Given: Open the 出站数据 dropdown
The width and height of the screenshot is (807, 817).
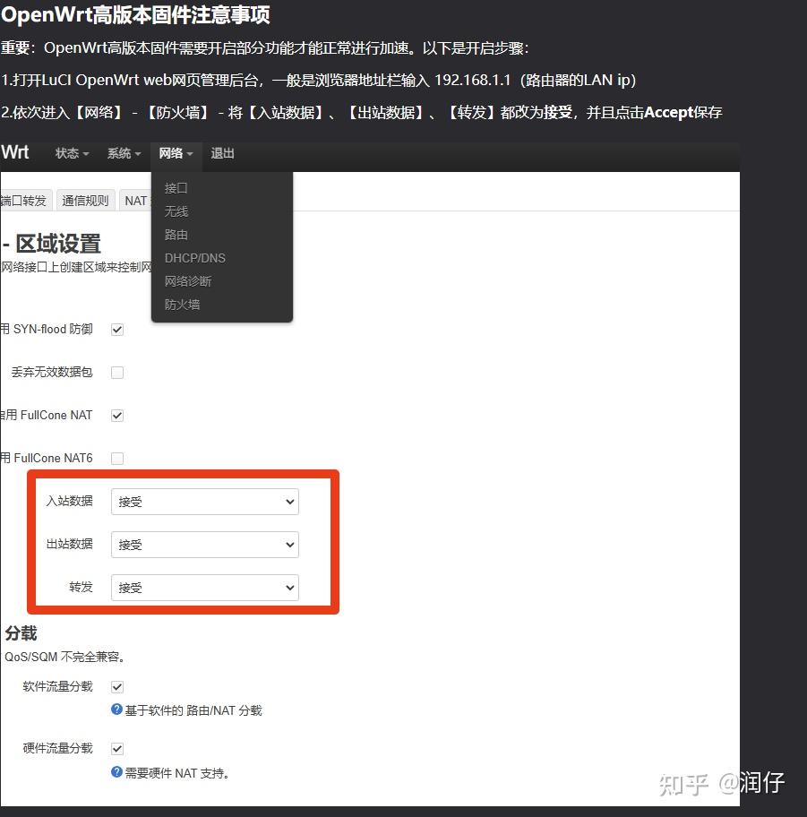Looking at the screenshot, I should coord(204,545).
